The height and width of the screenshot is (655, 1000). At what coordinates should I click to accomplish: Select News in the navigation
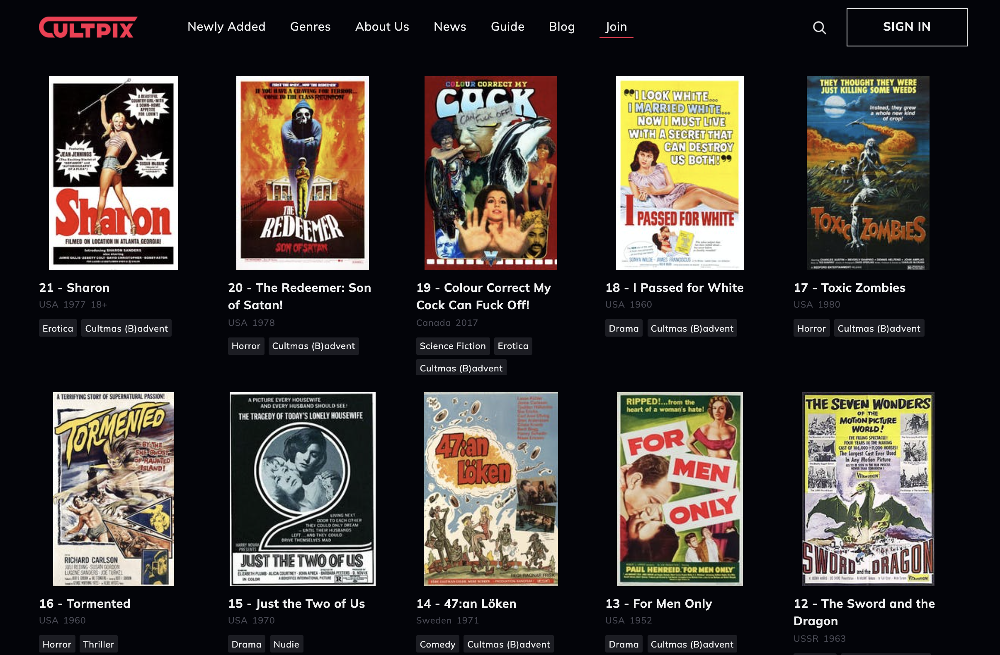449,27
